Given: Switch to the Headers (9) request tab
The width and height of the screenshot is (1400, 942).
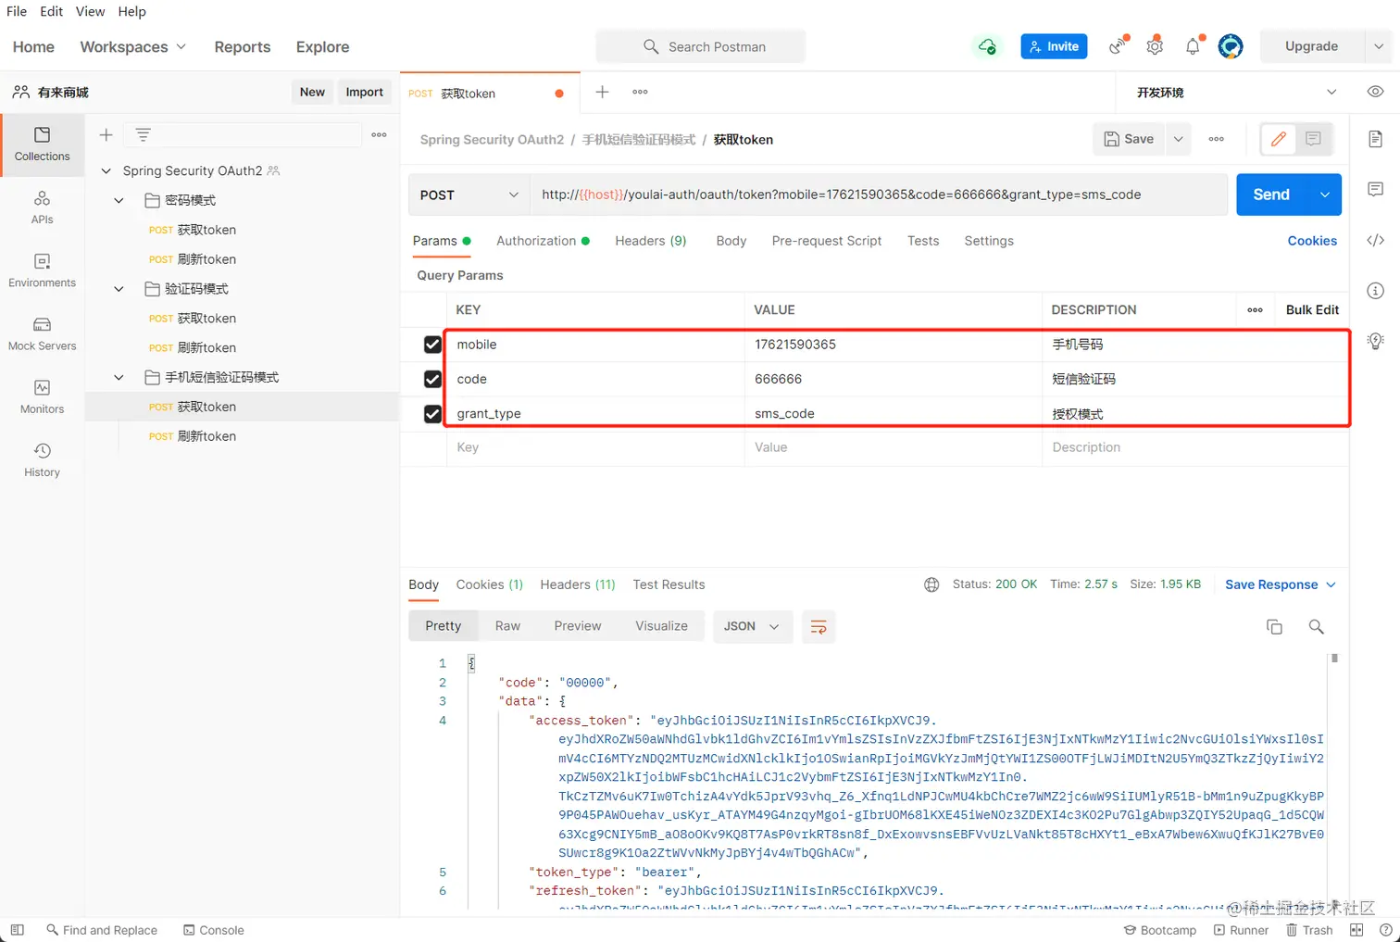Looking at the screenshot, I should pyautogui.click(x=651, y=241).
